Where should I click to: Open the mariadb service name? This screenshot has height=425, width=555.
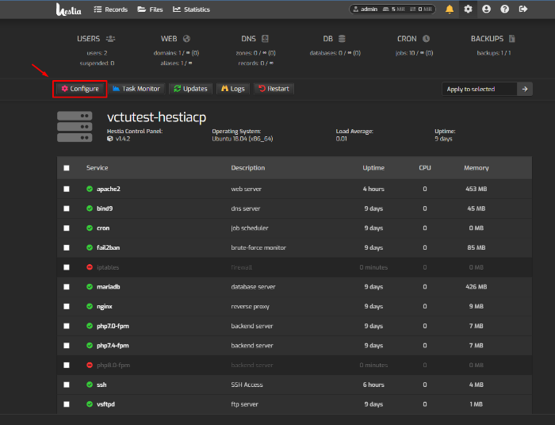click(x=109, y=286)
